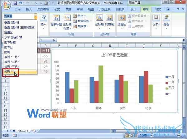Click the macro record status bar icon
Image resolution: width=187 pixels, height=139 pixels.
pyautogui.click(x=15, y=136)
